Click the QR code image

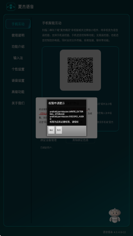(x=80, y=70)
